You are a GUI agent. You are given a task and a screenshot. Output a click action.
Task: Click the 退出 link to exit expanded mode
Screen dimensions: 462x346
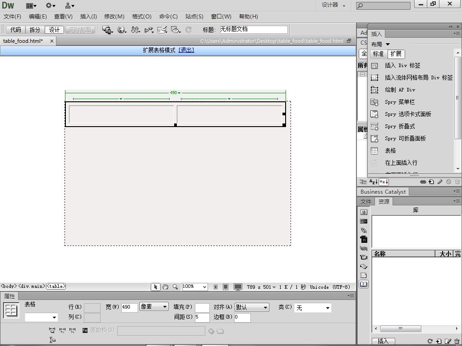pos(186,50)
